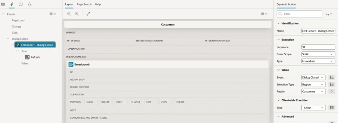This screenshot has width=338, height=123.
Task: Zoom out the layout view
Action: tap(69, 14)
